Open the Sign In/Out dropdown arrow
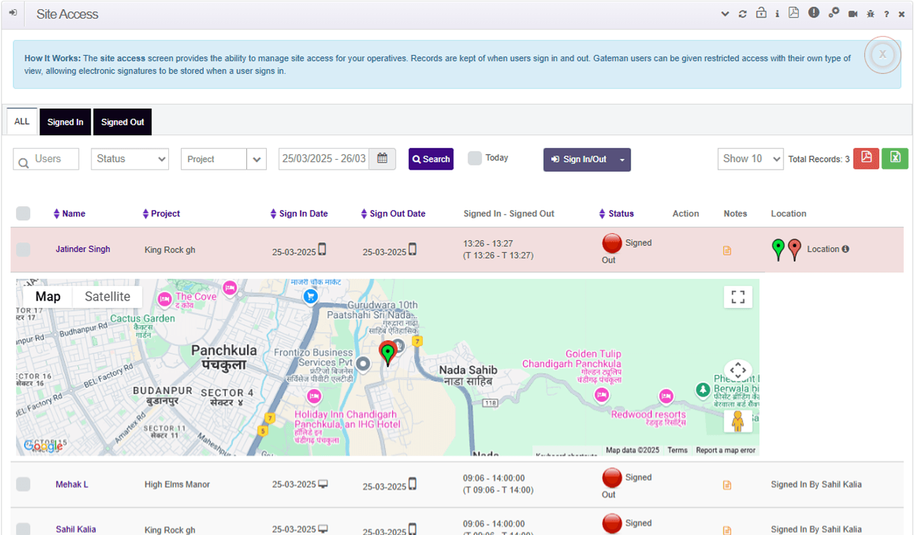 coord(622,160)
